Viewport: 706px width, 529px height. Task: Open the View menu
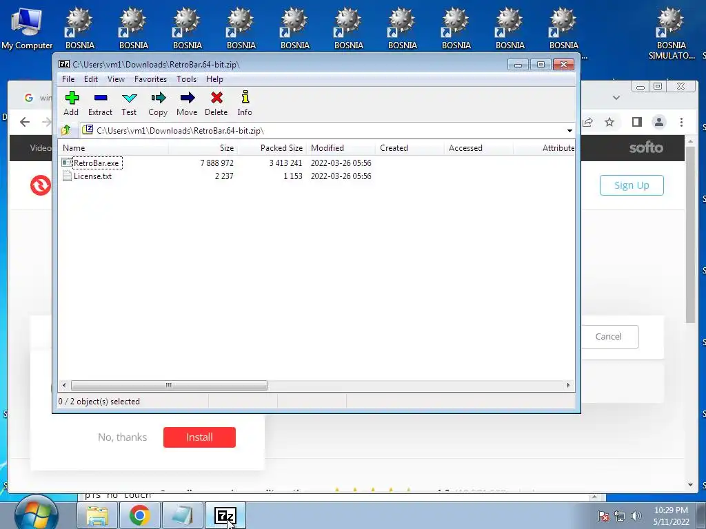click(116, 79)
